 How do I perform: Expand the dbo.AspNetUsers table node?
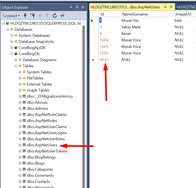[x=20, y=145]
